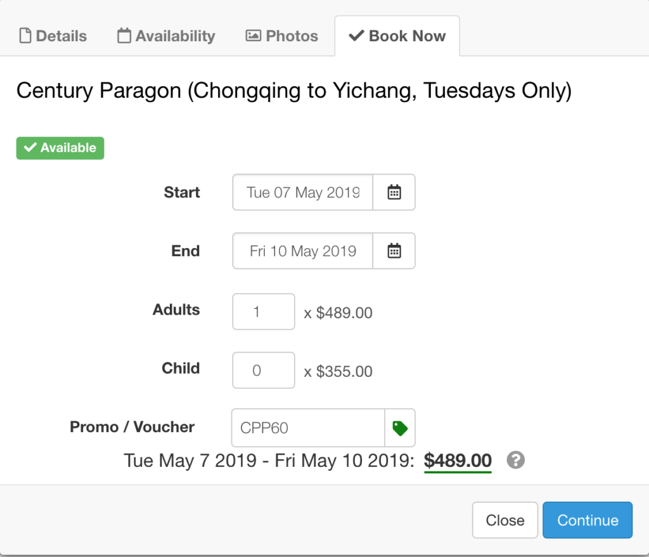Viewport: 649px width, 557px height.
Task: Click the Availability tab calendar icon
Action: tap(124, 36)
